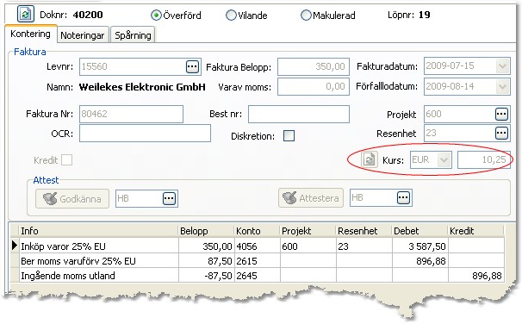
Task: Click the Godkänna button
Action: pos(72,199)
